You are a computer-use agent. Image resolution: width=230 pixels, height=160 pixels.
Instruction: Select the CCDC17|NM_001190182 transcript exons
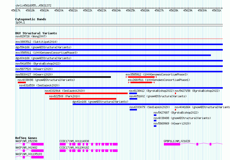click(89, 151)
